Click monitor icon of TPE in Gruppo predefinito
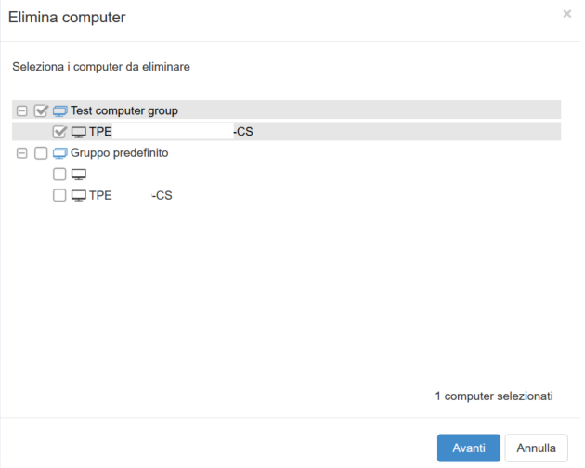 (x=79, y=196)
